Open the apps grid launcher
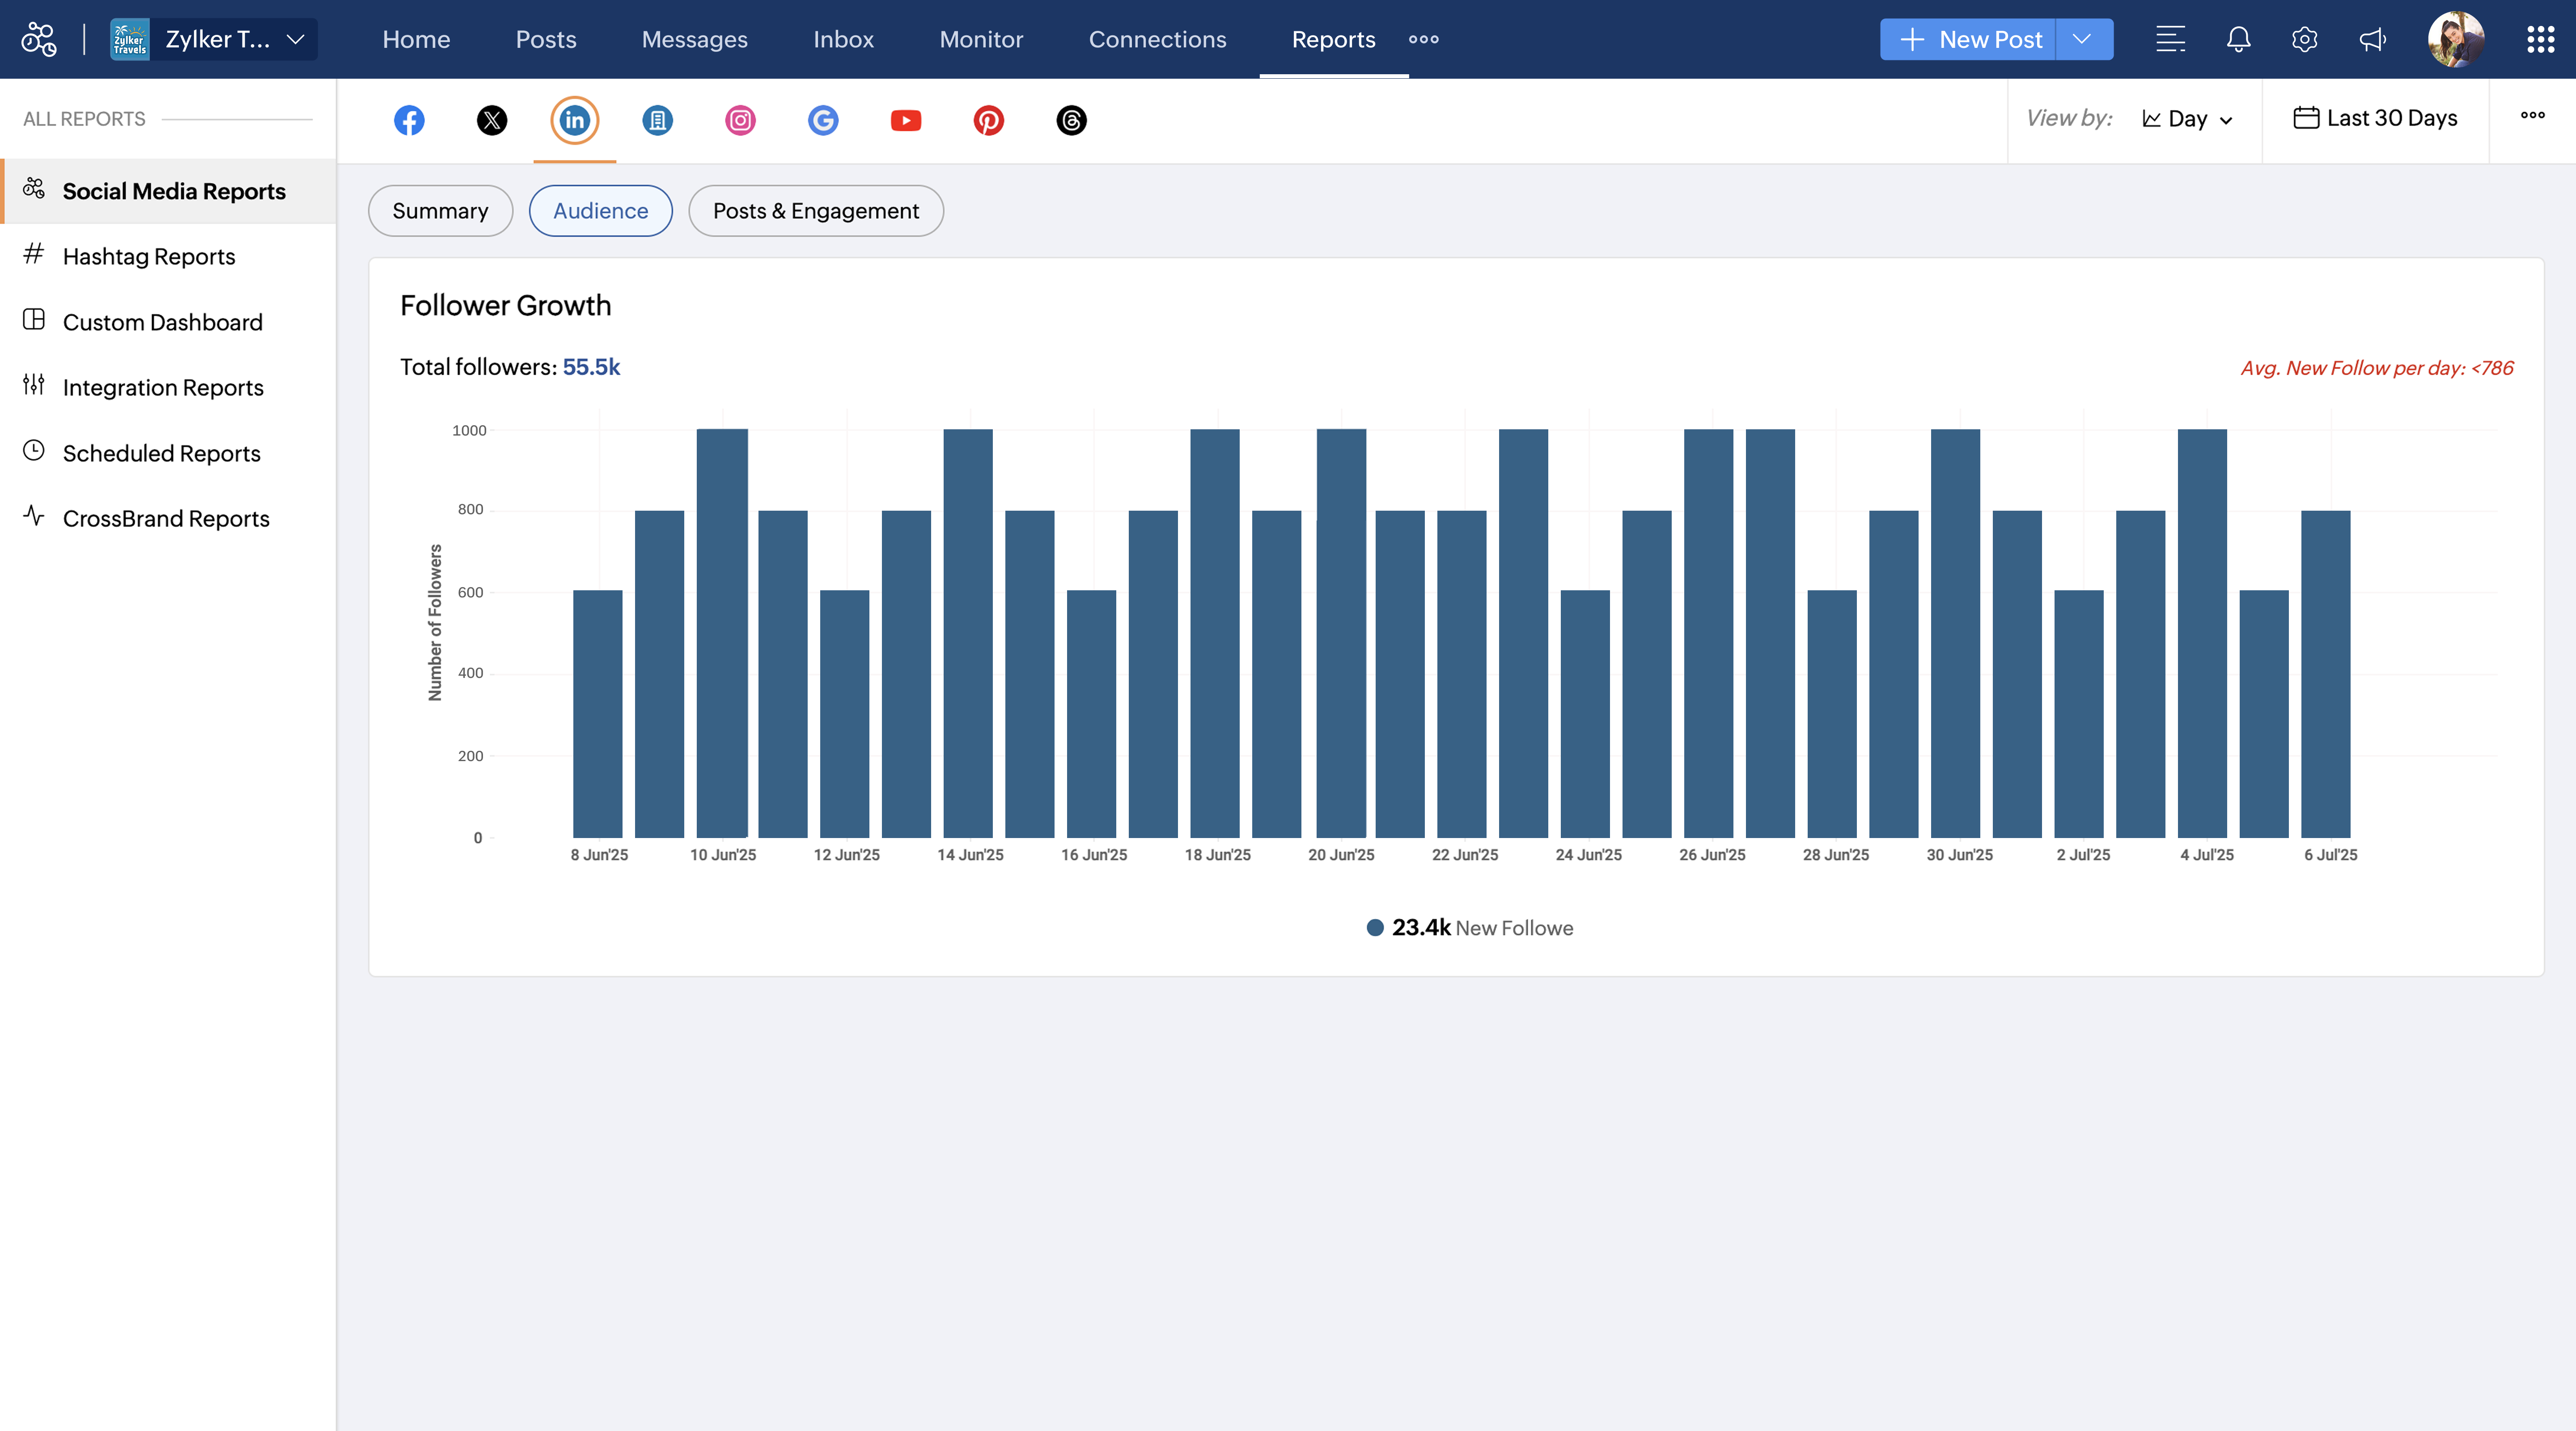 pyautogui.click(x=2541, y=39)
